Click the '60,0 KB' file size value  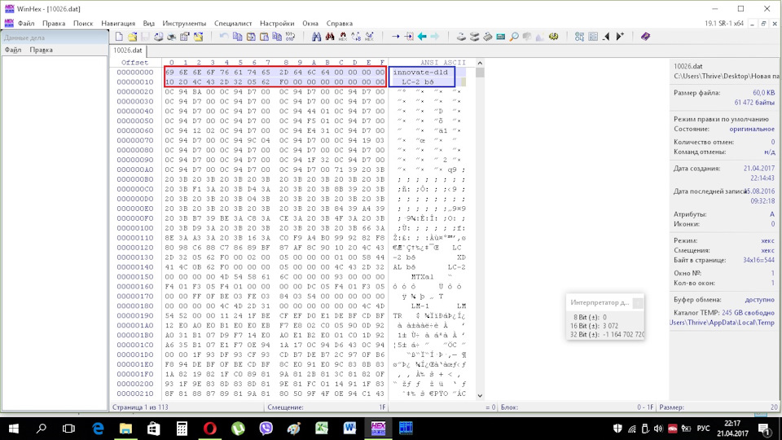point(763,93)
